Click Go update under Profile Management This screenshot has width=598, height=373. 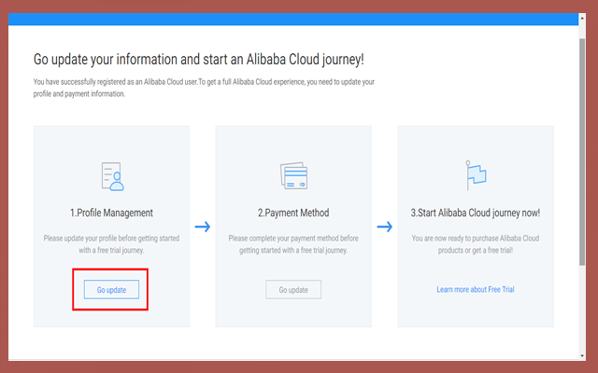(111, 290)
